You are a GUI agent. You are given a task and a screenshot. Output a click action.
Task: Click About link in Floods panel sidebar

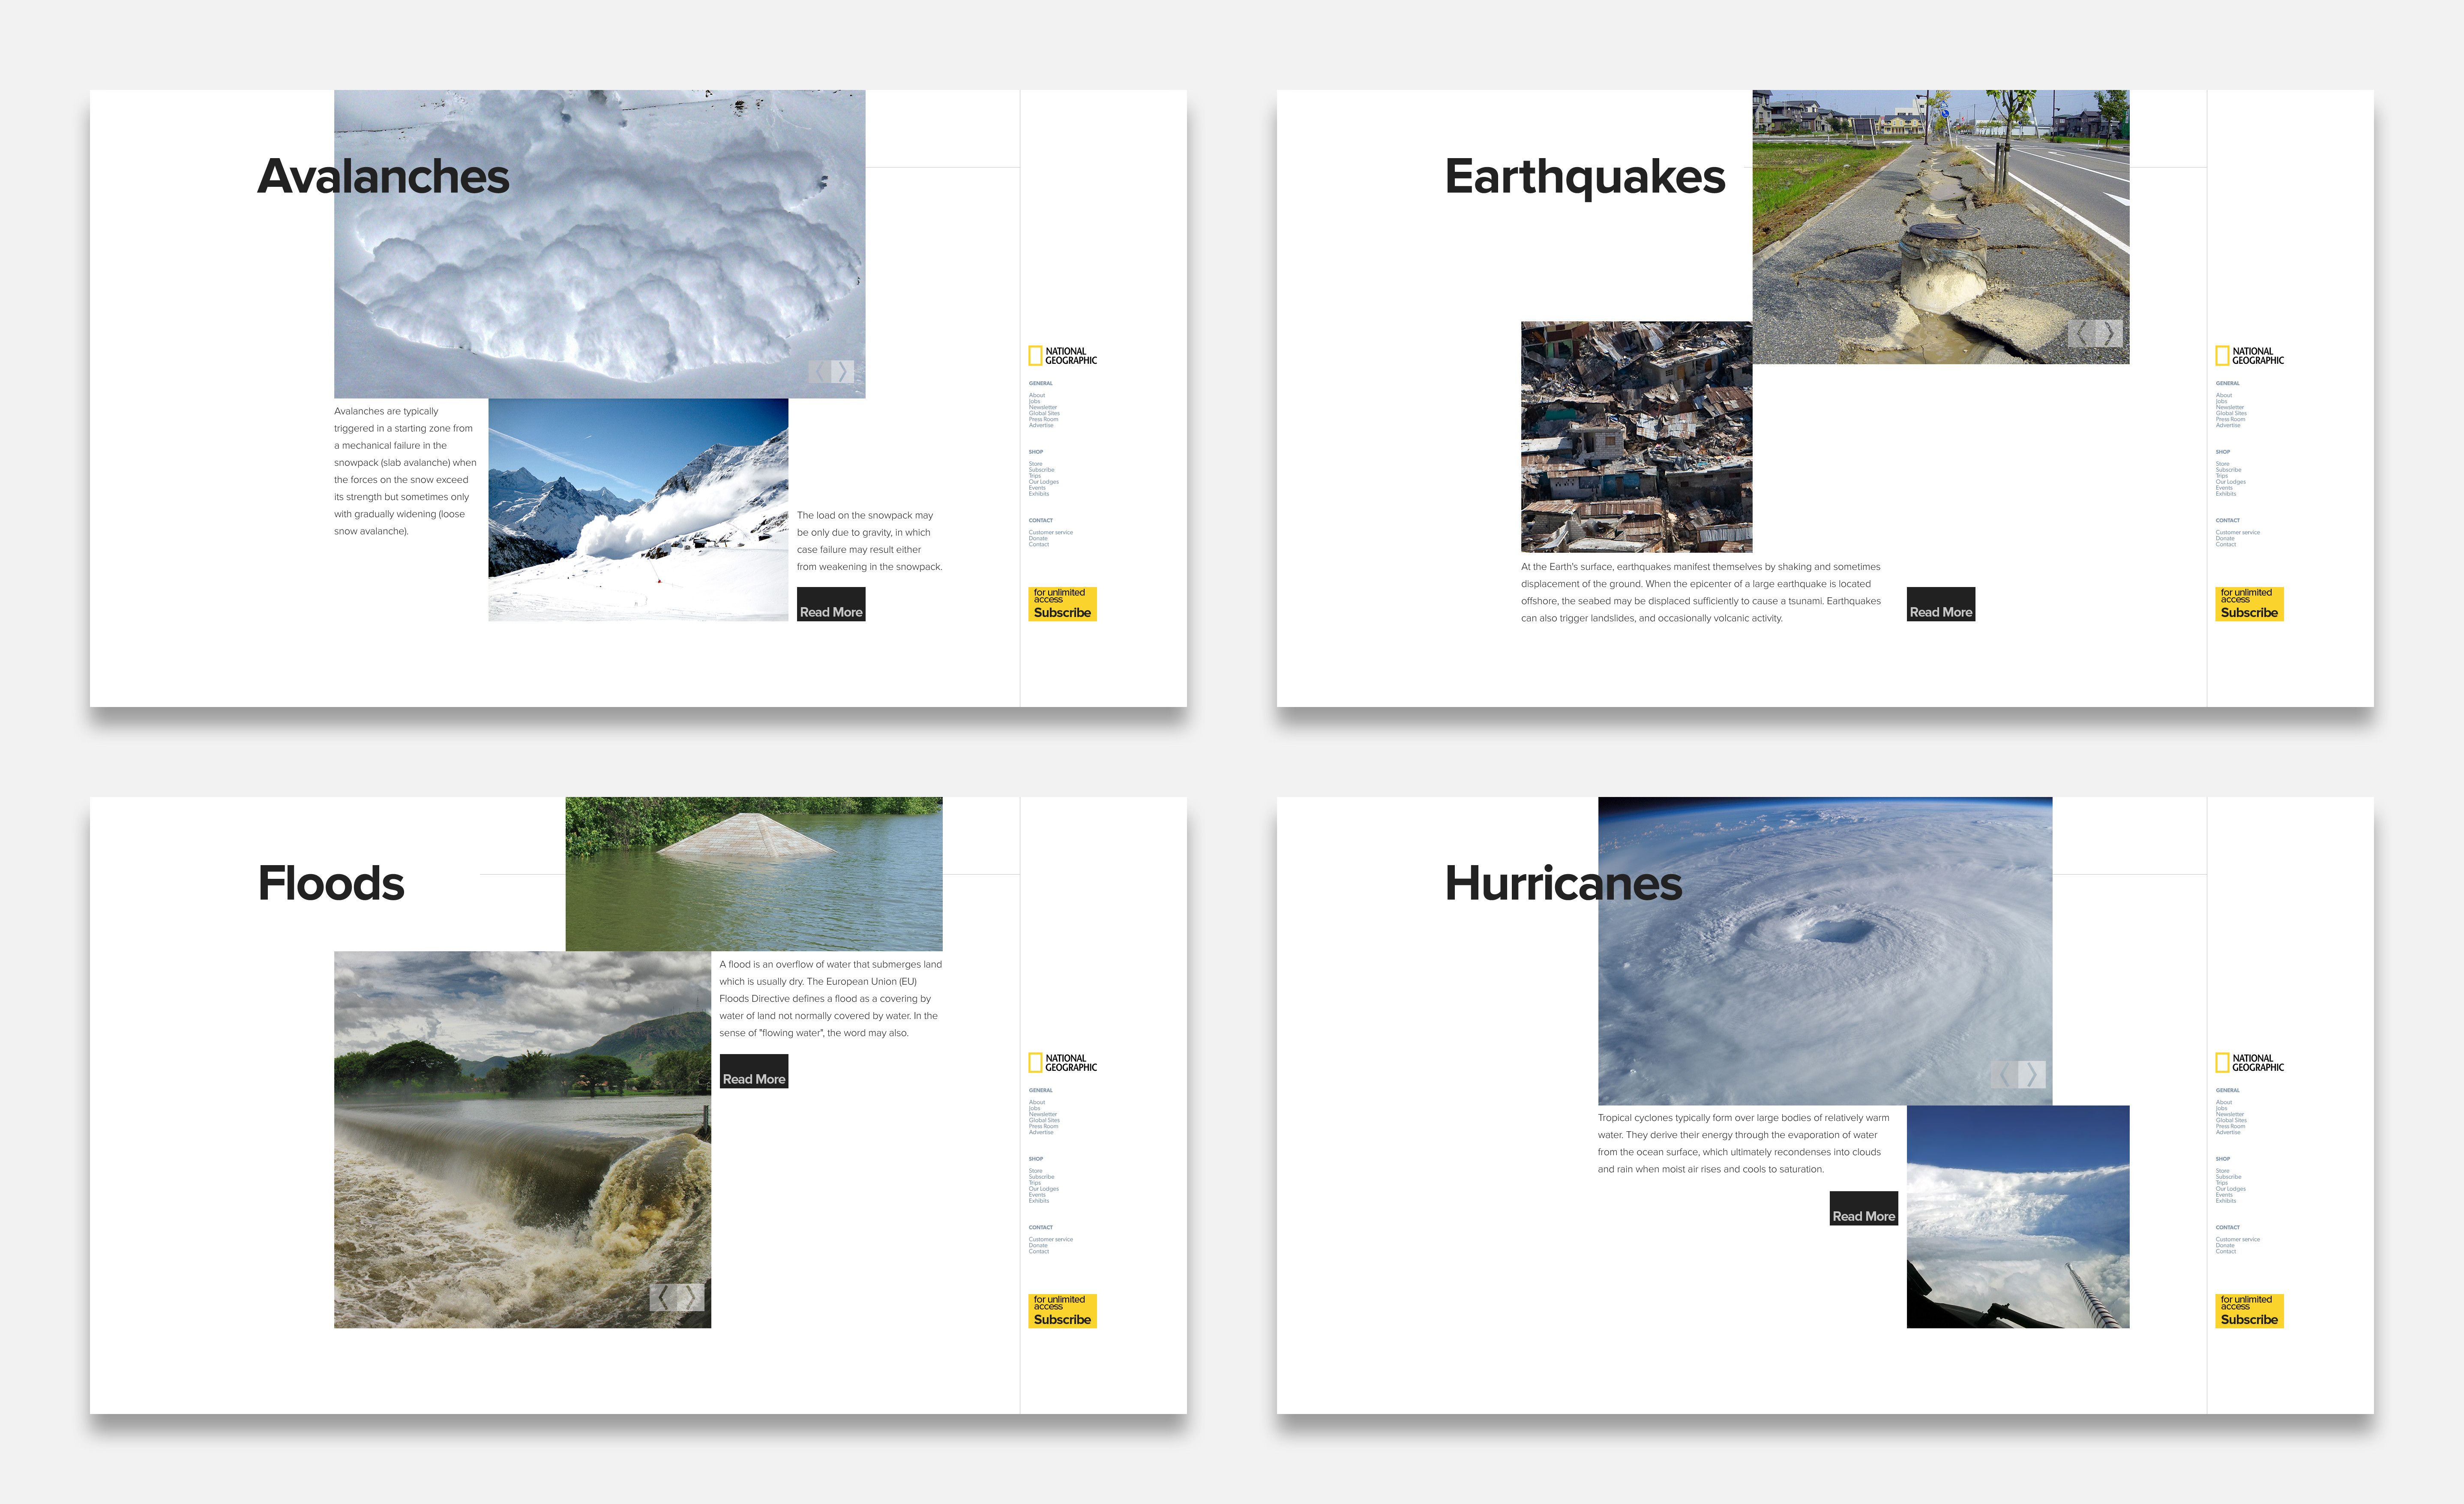(x=1037, y=1102)
